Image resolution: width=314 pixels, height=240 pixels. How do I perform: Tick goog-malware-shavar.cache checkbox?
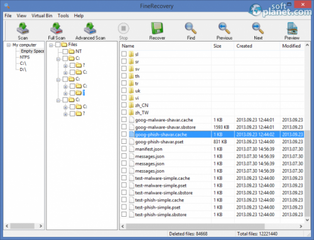(x=124, y=119)
